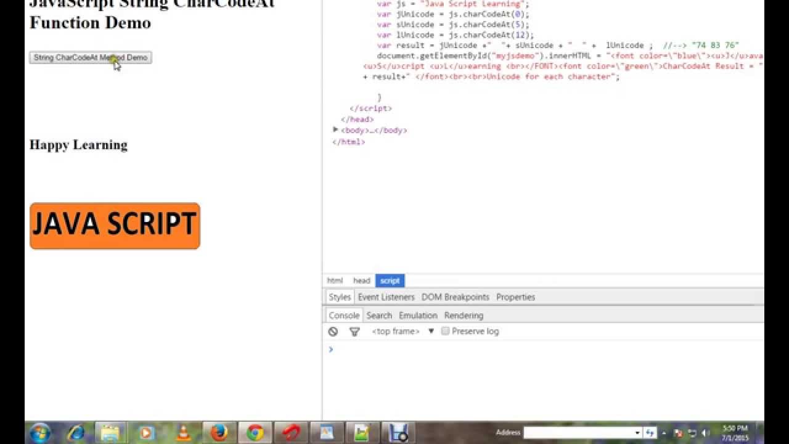Image resolution: width=789 pixels, height=444 pixels.
Task: Click the Address bar go button
Action: coord(650,432)
